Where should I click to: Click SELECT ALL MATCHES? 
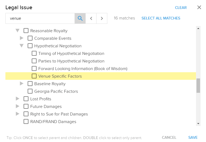(161, 18)
